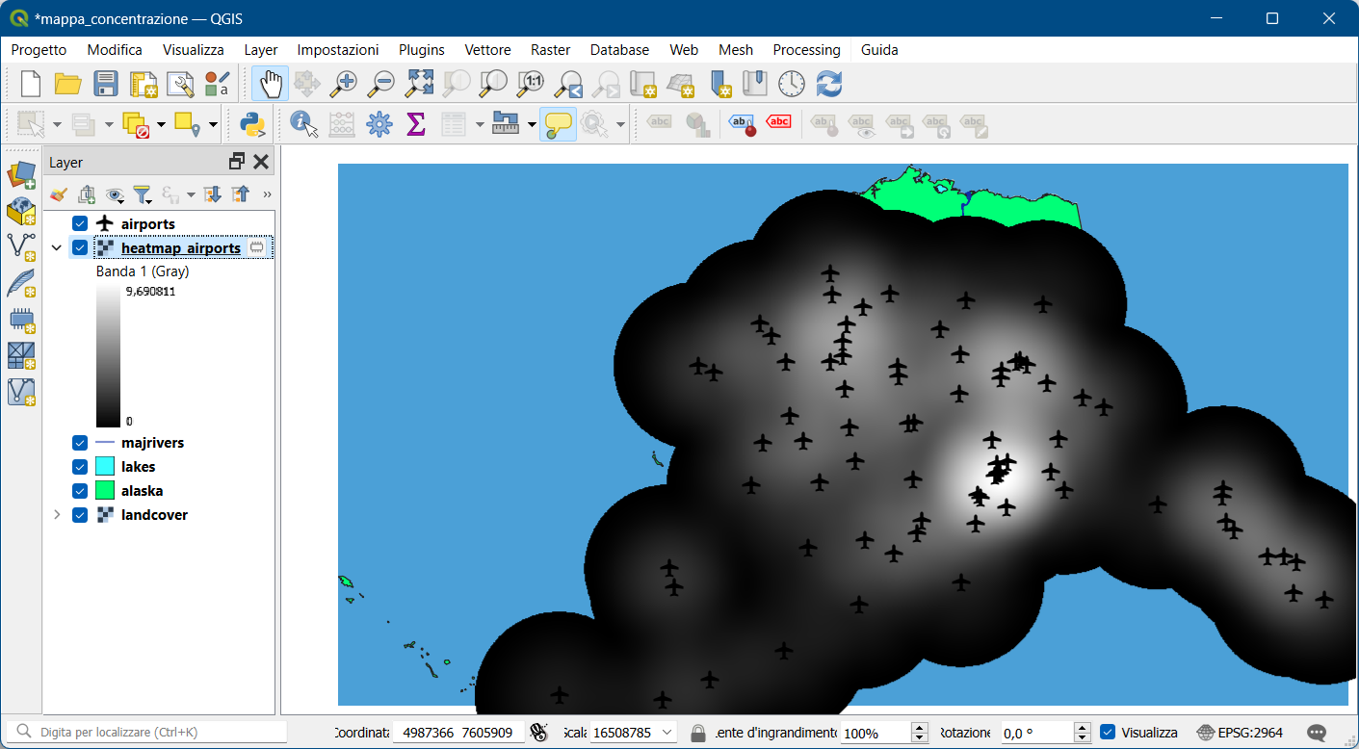Screen dimensions: 1359x749
Task: Open the Processing menu
Action: (x=807, y=50)
